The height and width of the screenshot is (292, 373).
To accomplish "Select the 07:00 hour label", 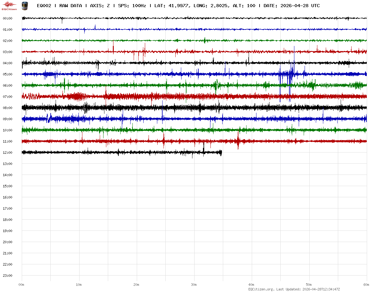I will [7, 97].
